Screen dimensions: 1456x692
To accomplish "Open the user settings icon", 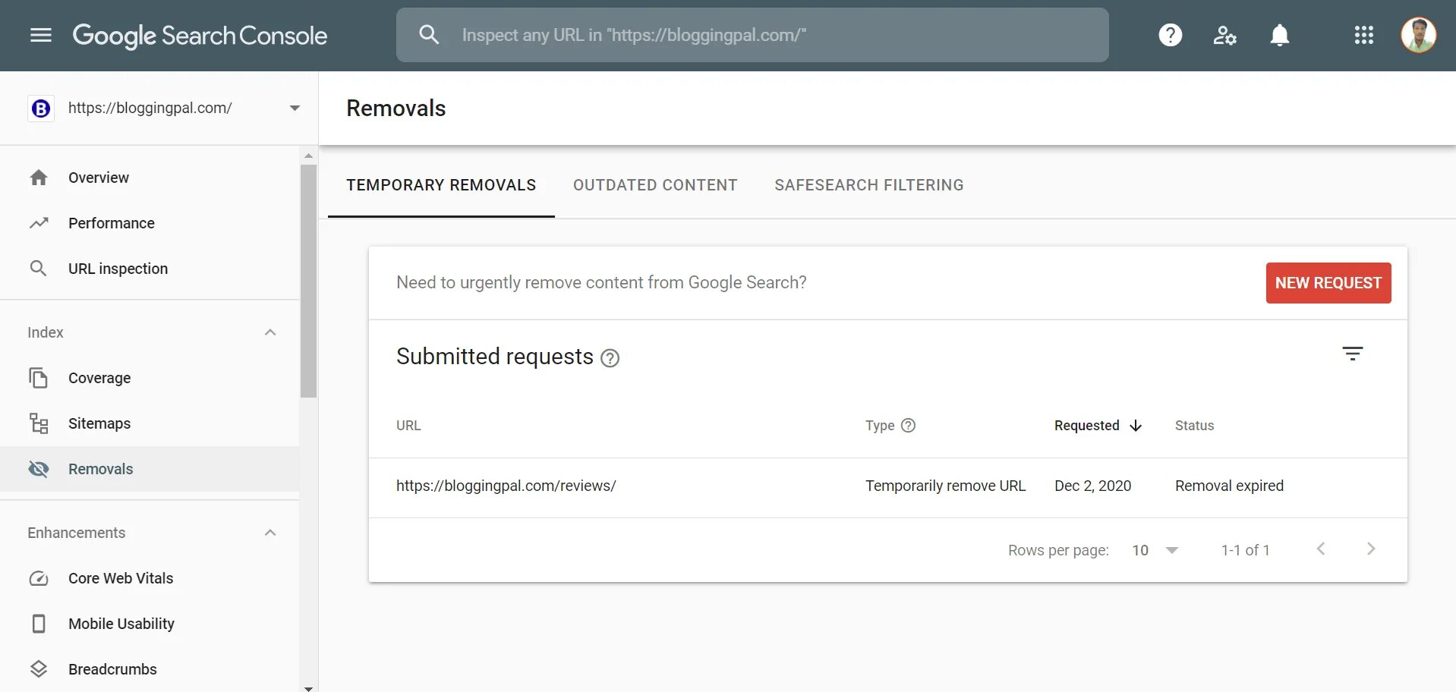I will click(x=1224, y=35).
